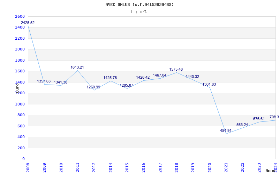Click the 2010 x-axis year label
Viewport: 279px width, 174px height.
click(61, 167)
